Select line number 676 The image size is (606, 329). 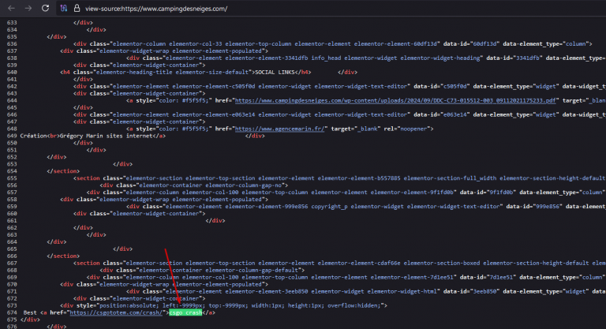pos(12,327)
